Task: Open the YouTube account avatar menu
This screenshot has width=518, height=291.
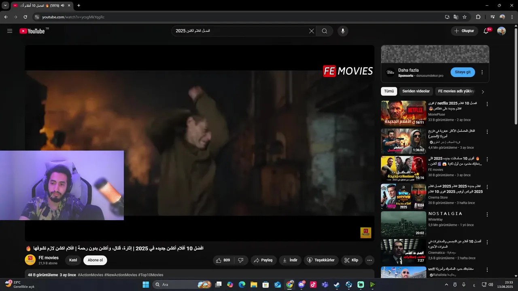Action: pos(501,31)
